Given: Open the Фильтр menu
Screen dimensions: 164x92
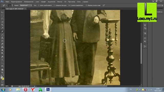Looking at the screenshot, I should click(60, 2).
